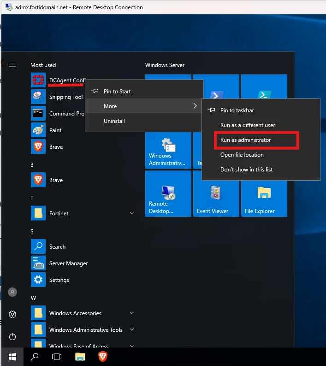Open the Windows Administrative Tools tile
Screen dimensions: 326x366
(168, 150)
